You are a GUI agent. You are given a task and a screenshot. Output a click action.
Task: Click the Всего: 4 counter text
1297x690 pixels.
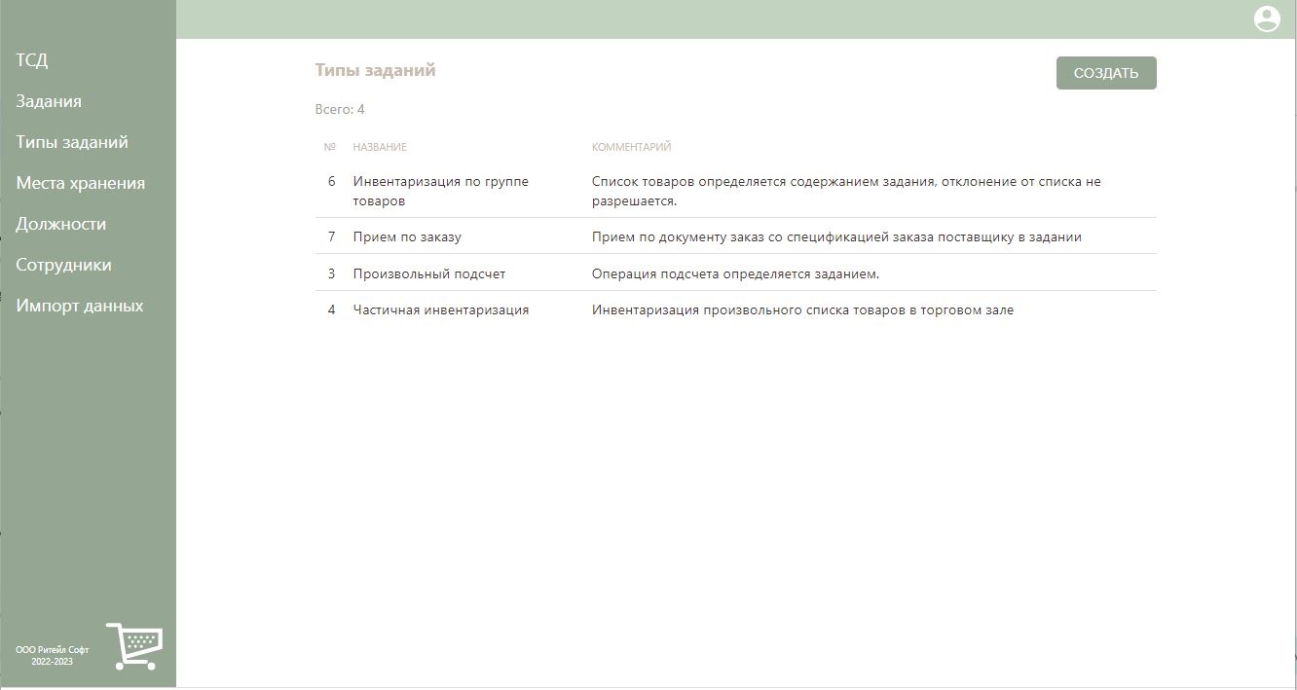[340, 109]
